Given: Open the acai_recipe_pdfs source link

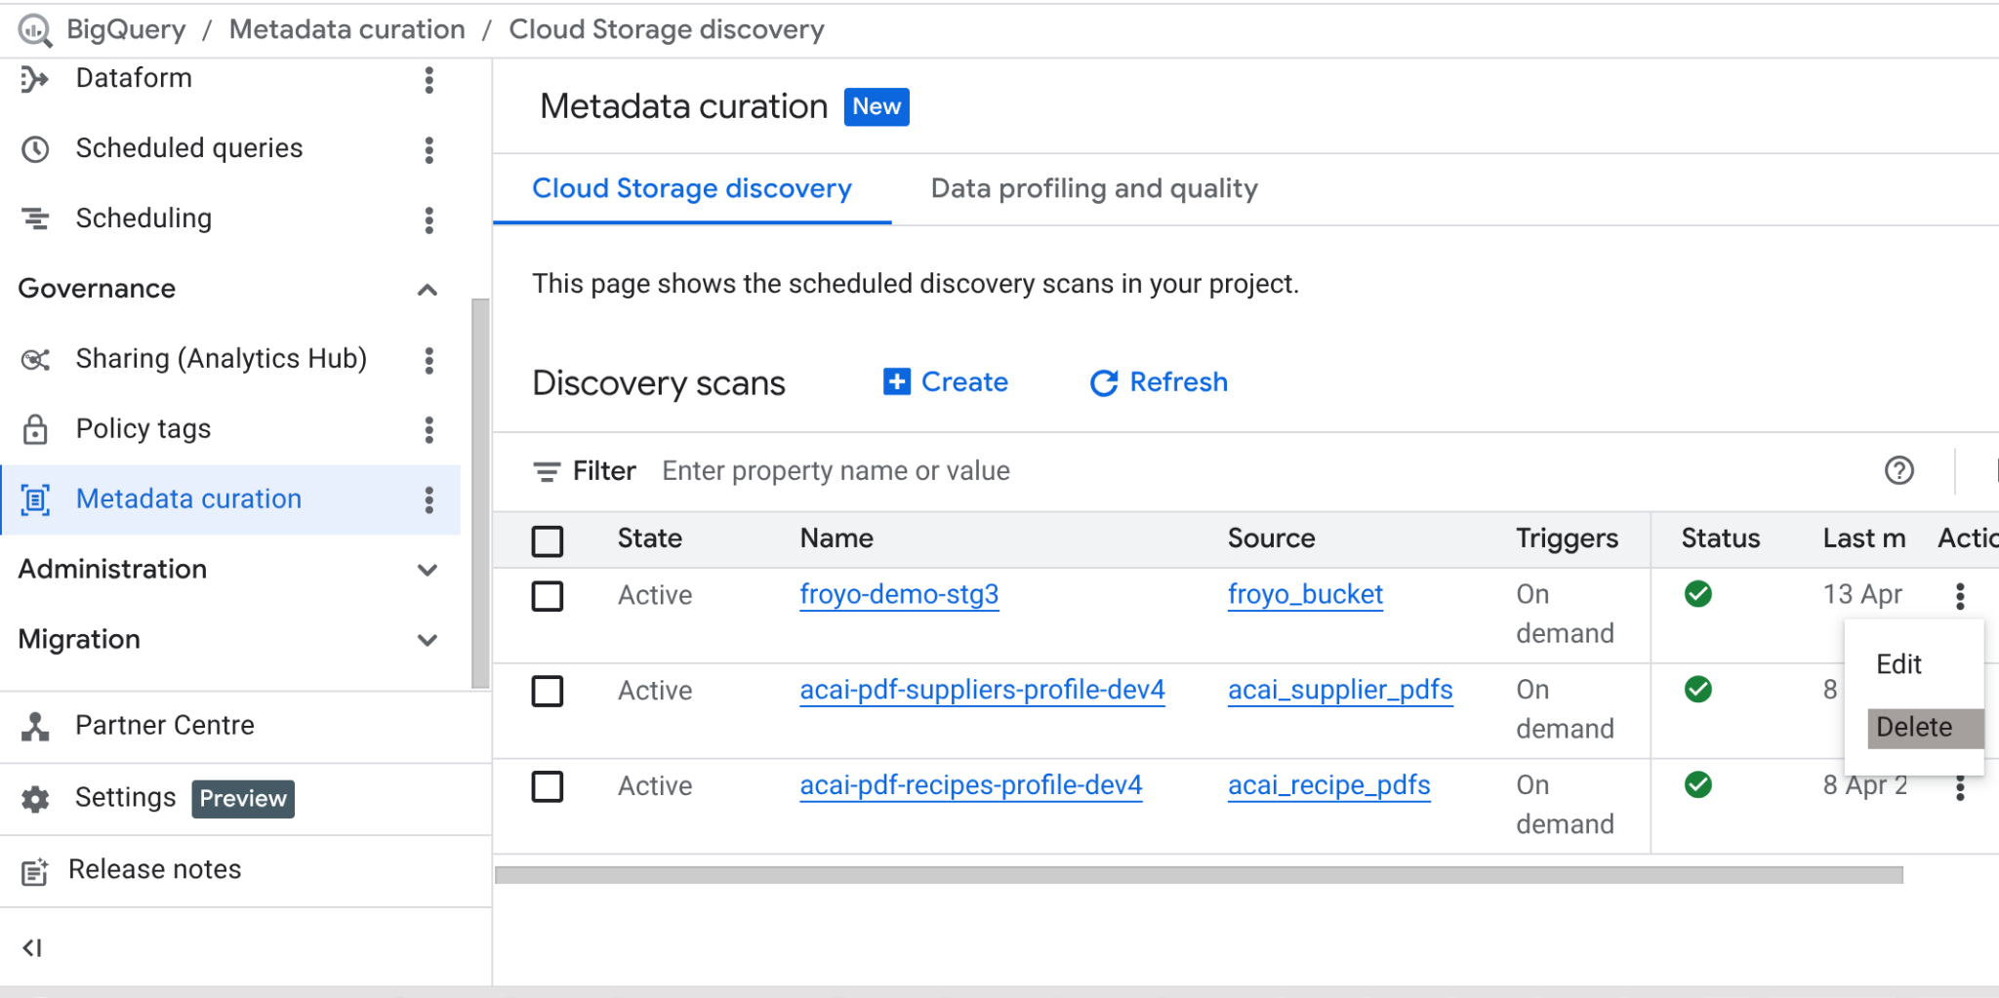Looking at the screenshot, I should 1328,785.
